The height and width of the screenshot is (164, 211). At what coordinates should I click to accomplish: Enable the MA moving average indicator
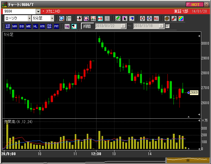[x=15, y=26]
